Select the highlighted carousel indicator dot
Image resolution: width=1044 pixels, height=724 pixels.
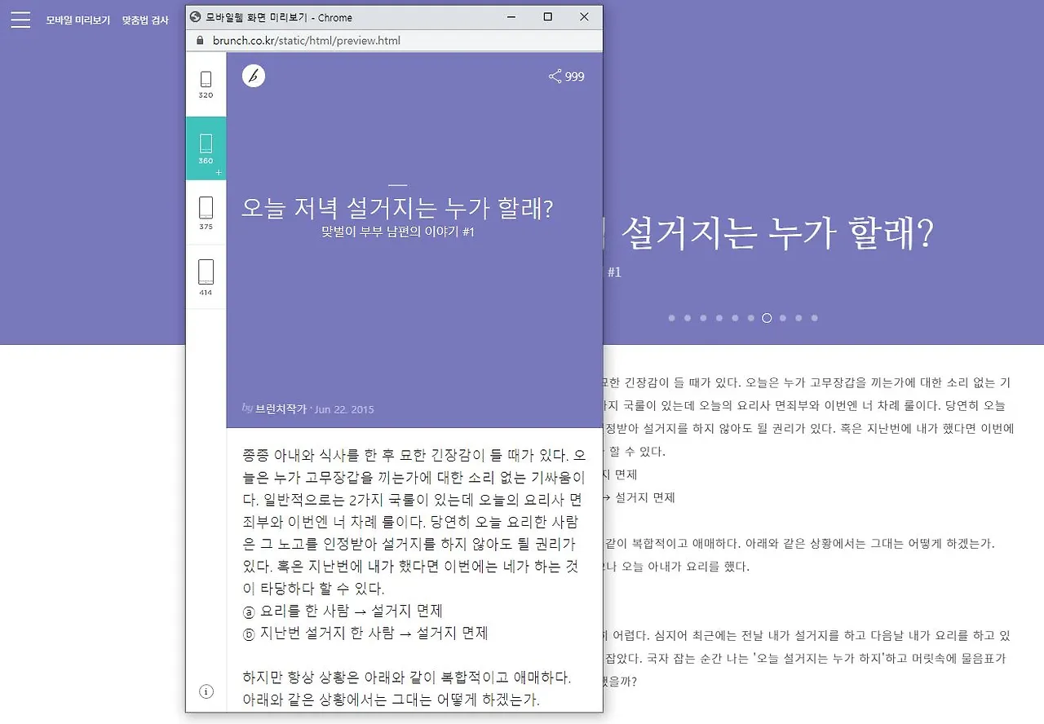tap(766, 318)
